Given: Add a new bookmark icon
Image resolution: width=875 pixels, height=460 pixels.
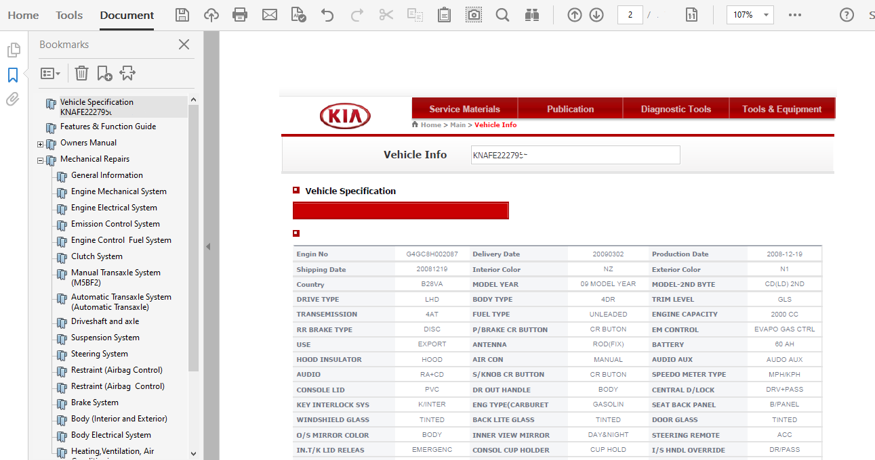Looking at the screenshot, I should coord(104,73).
